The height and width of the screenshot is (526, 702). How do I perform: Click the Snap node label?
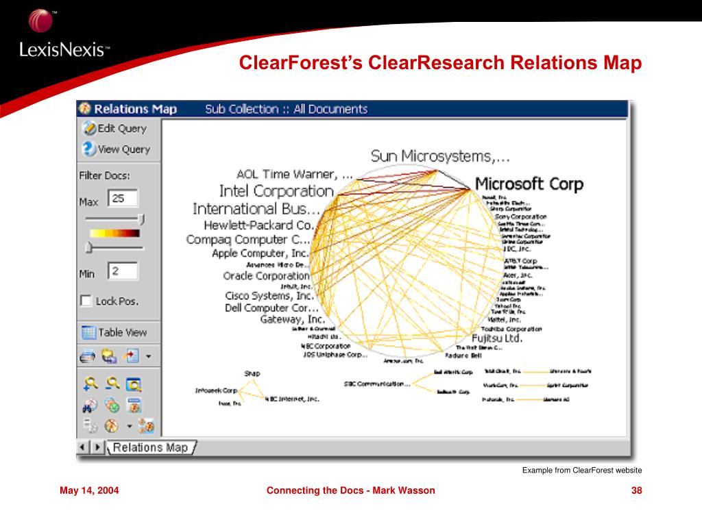pyautogui.click(x=252, y=373)
